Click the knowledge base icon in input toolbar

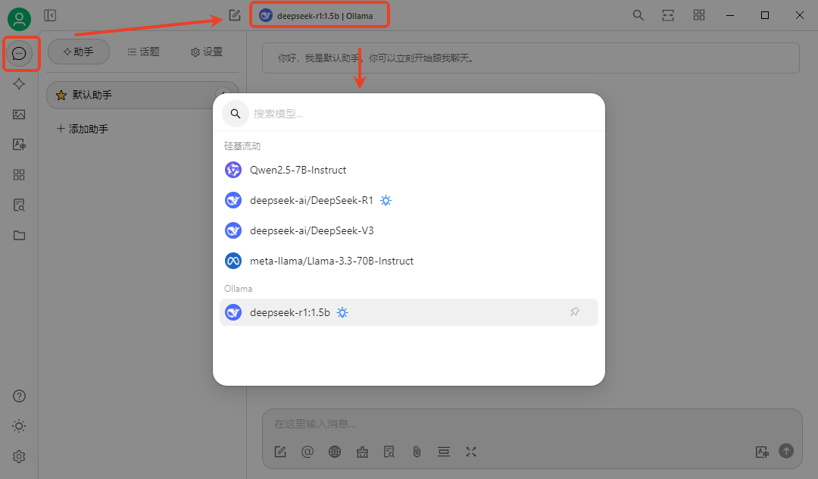[389, 452]
